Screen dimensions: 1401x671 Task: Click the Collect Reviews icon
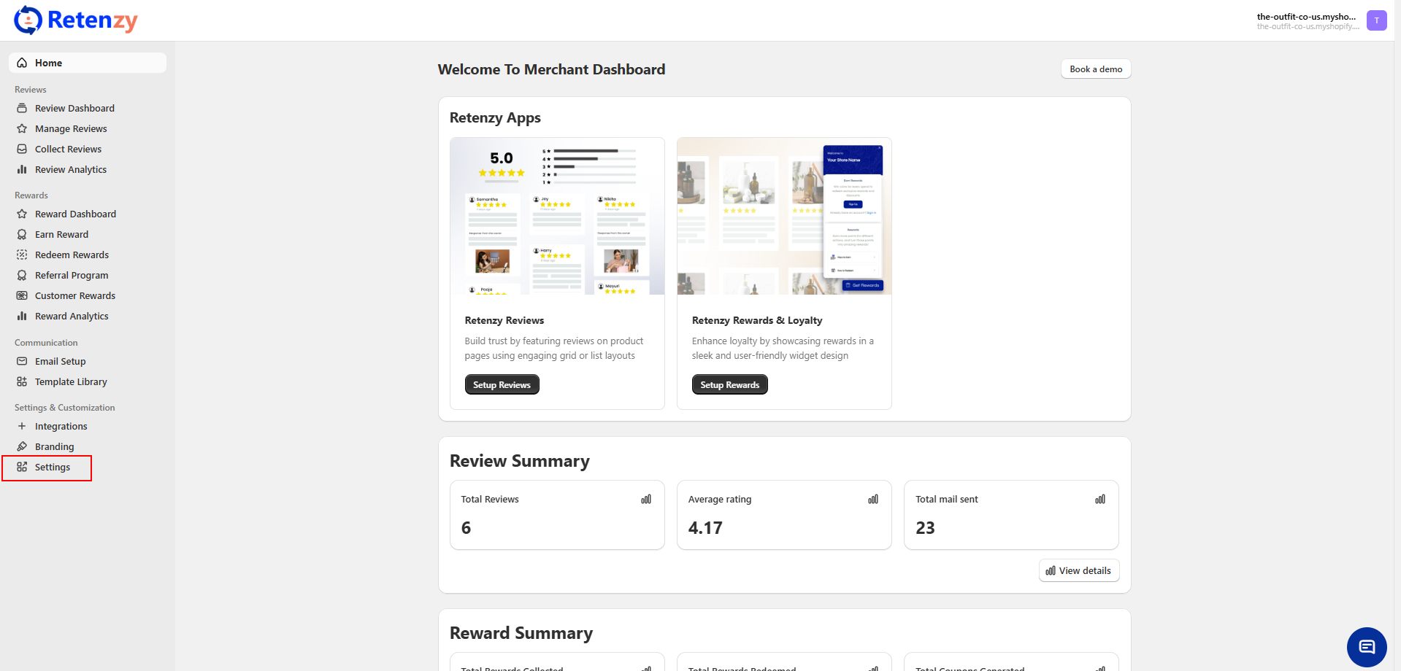pyautogui.click(x=22, y=149)
